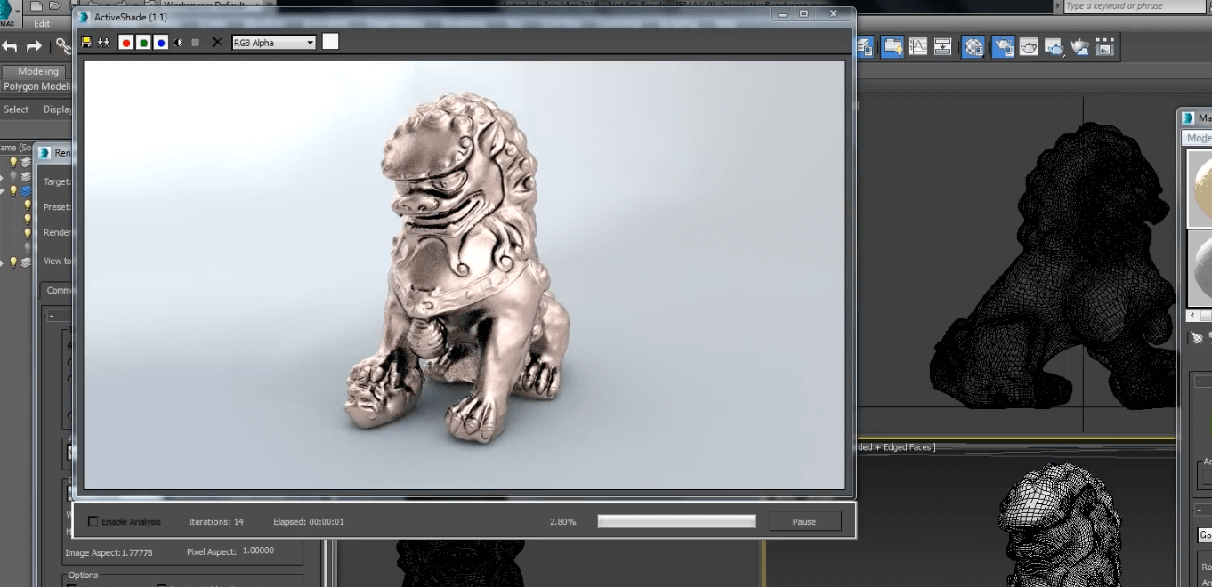Open the RGB Alpha channel dropdown

pyautogui.click(x=274, y=43)
